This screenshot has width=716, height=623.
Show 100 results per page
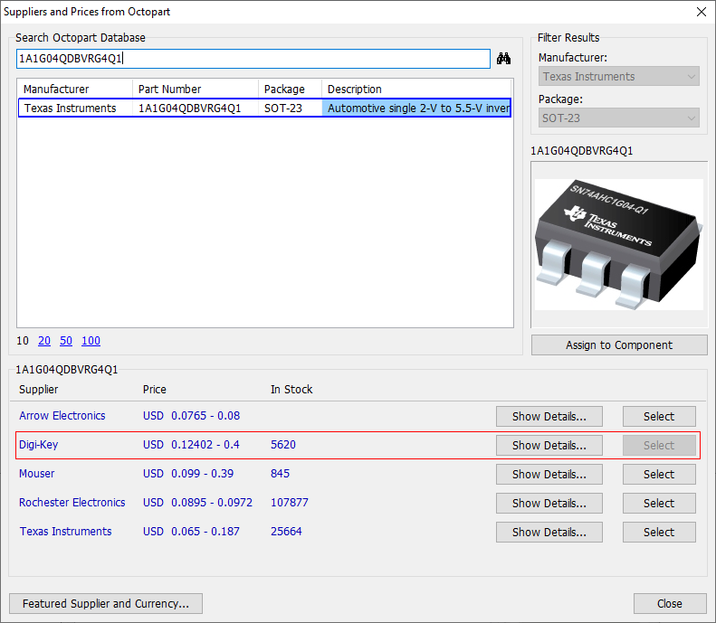91,341
